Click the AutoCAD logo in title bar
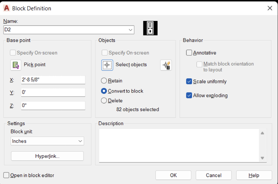The image size is (278, 184). (x=7, y=8)
